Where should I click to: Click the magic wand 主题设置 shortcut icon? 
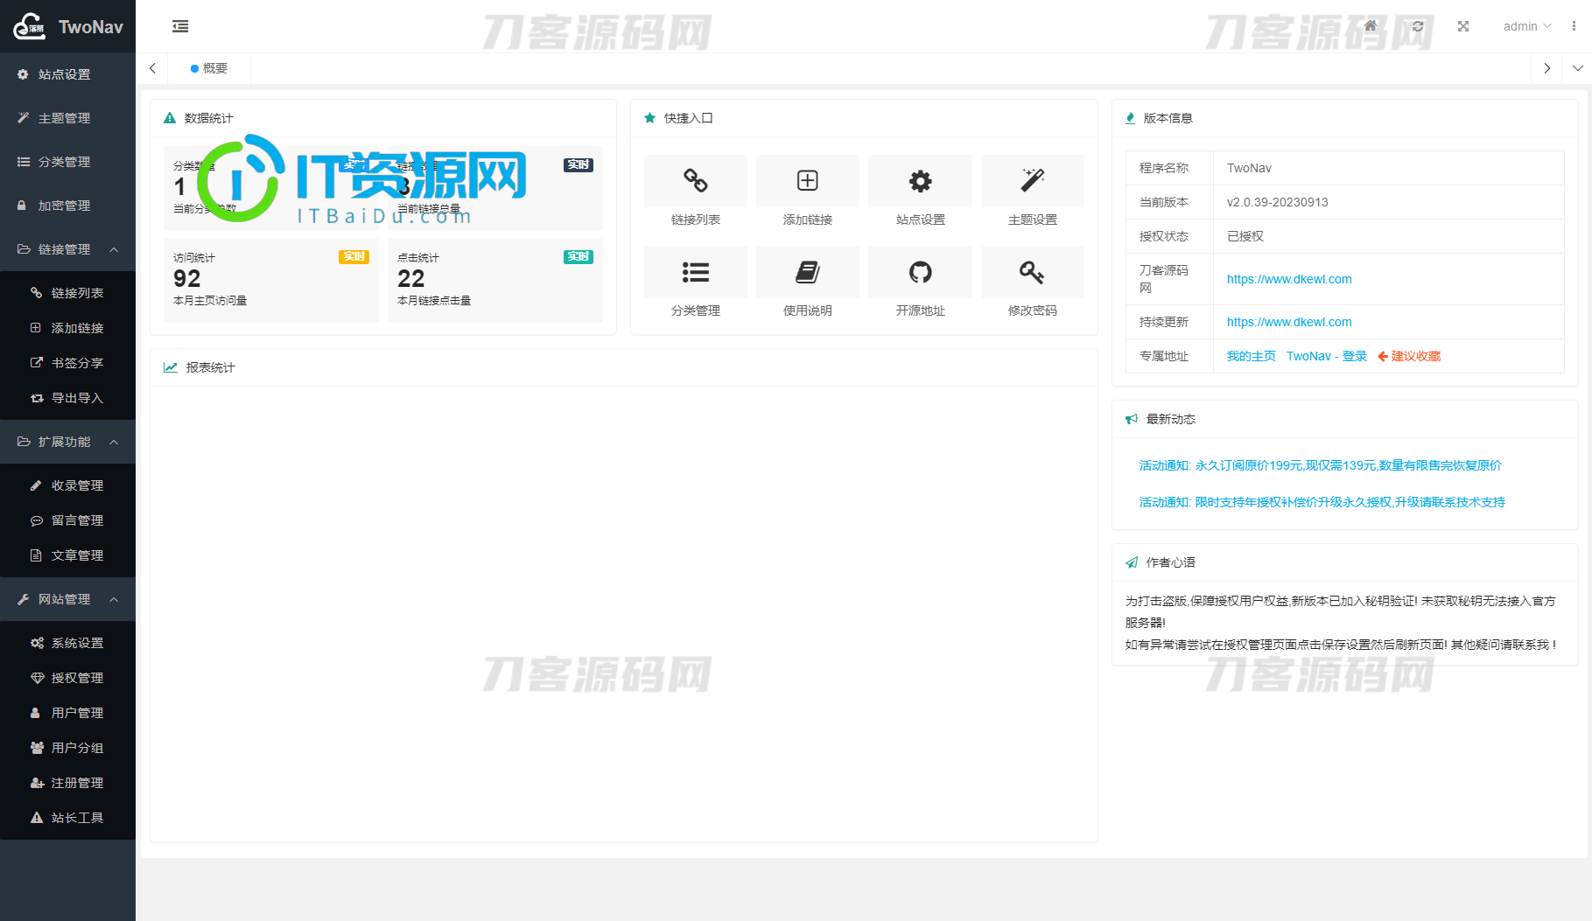coord(1033,181)
